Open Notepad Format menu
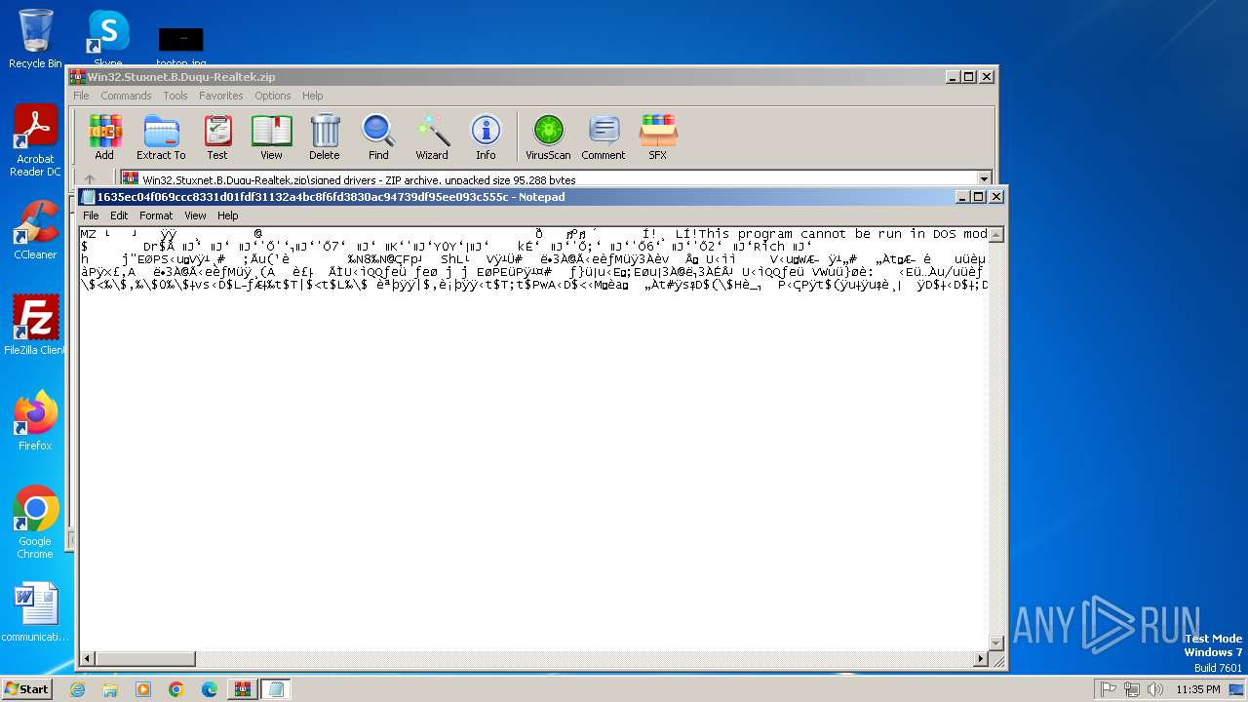Viewport: 1248px width, 702px height. 156,215
